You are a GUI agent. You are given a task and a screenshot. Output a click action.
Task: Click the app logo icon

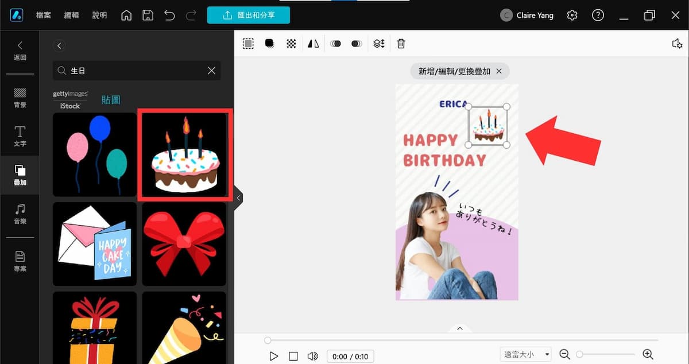click(16, 15)
